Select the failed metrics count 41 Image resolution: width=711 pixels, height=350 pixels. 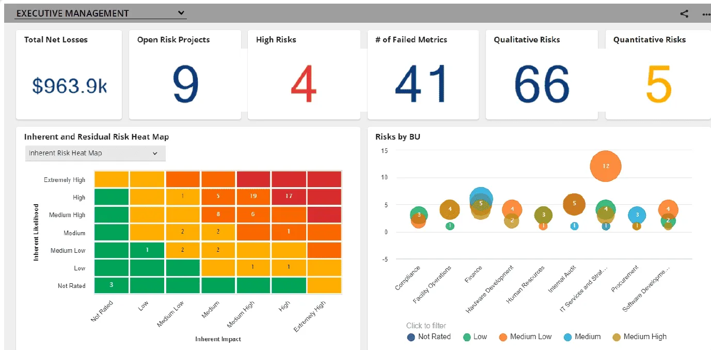(422, 84)
